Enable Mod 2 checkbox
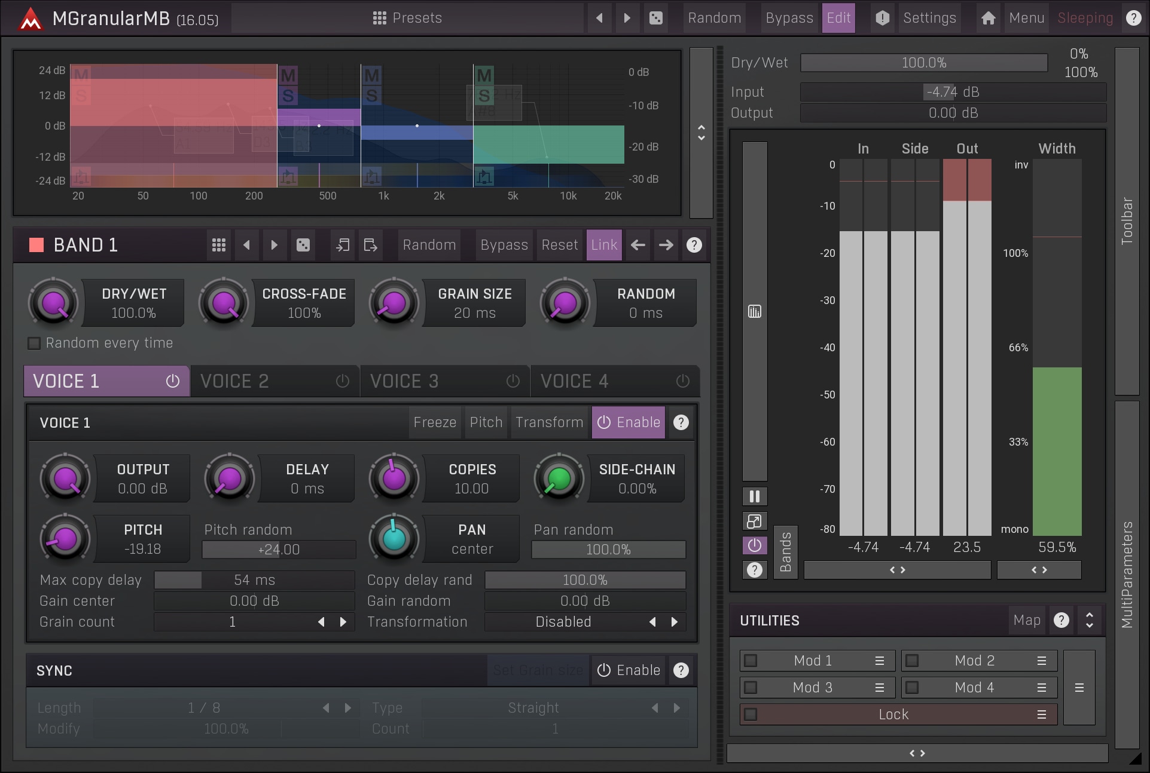The width and height of the screenshot is (1150, 773). coord(912,661)
